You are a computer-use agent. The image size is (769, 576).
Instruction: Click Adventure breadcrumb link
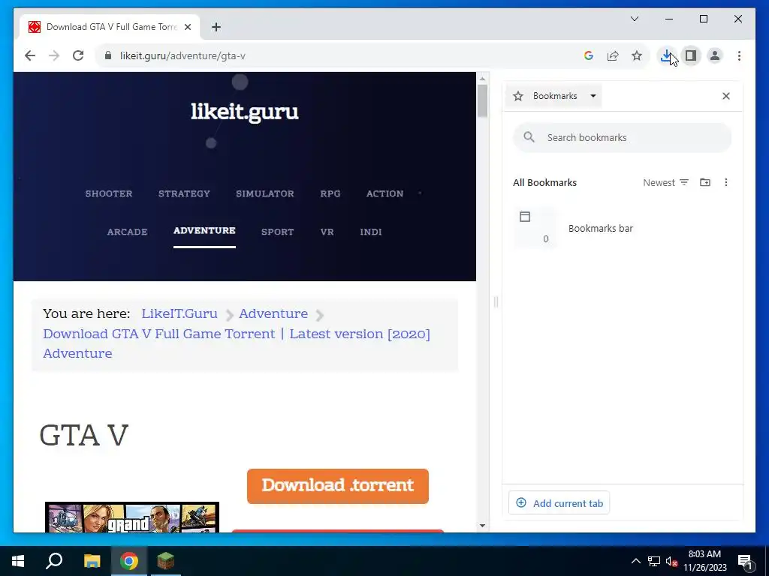click(273, 313)
